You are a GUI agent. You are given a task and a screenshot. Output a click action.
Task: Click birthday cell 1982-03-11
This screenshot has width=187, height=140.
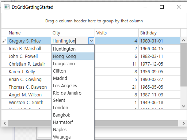point(160,56)
